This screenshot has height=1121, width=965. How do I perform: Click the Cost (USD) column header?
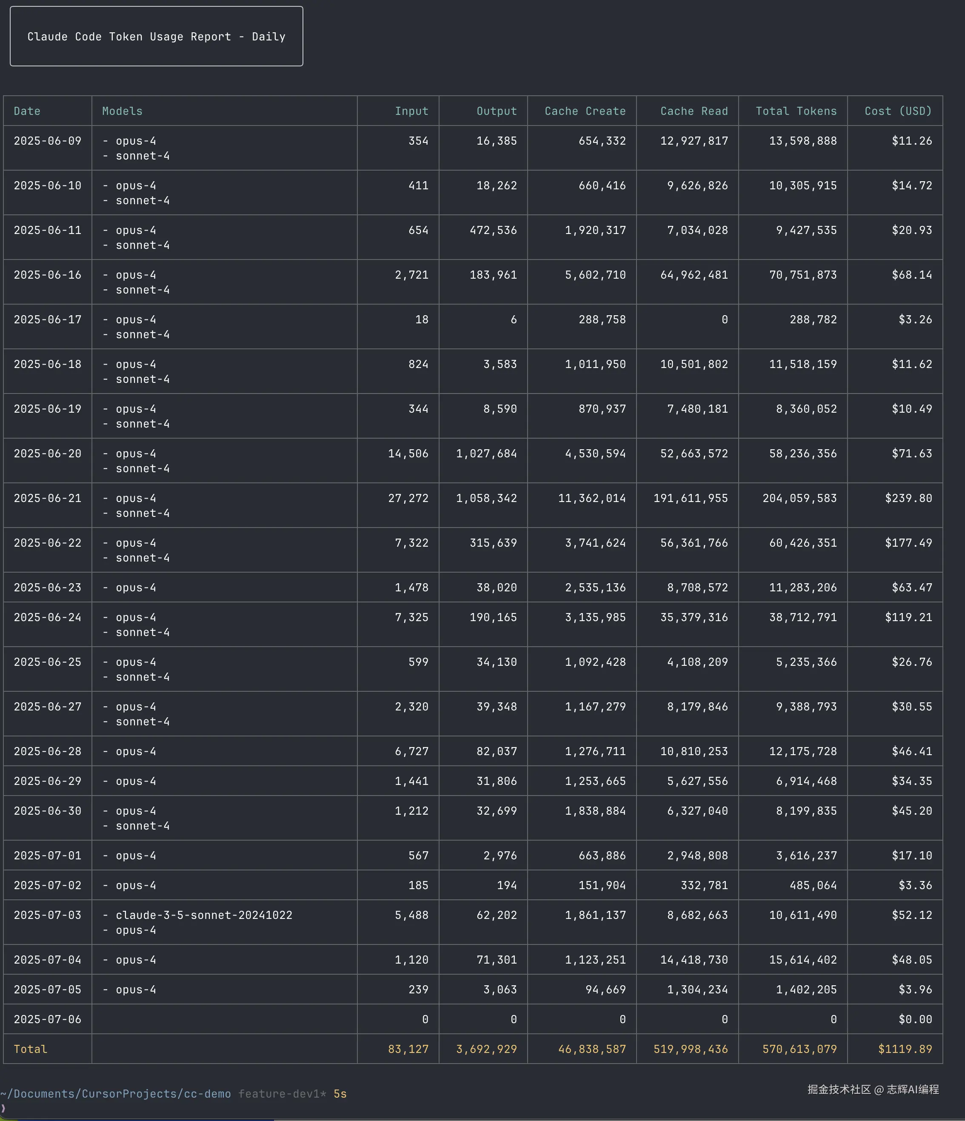(x=898, y=111)
